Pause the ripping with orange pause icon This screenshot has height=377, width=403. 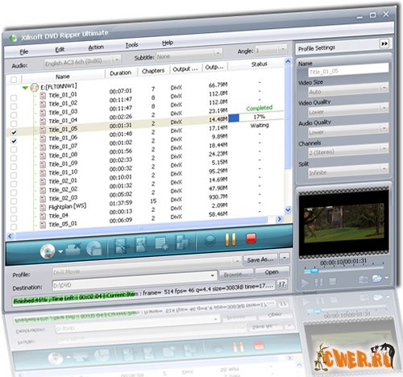[231, 239]
